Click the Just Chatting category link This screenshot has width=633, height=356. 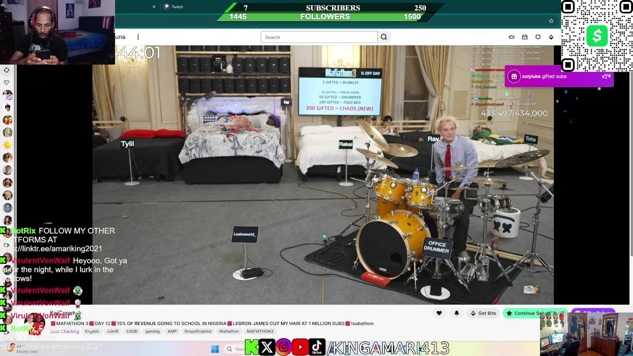pos(64,331)
